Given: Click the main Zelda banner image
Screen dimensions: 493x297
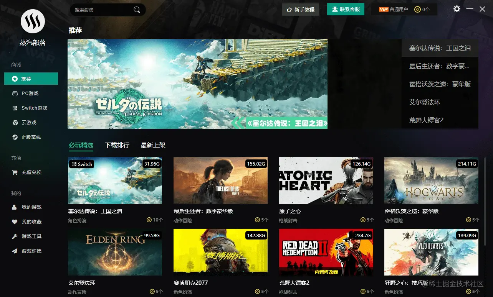Looking at the screenshot, I should (x=197, y=84).
